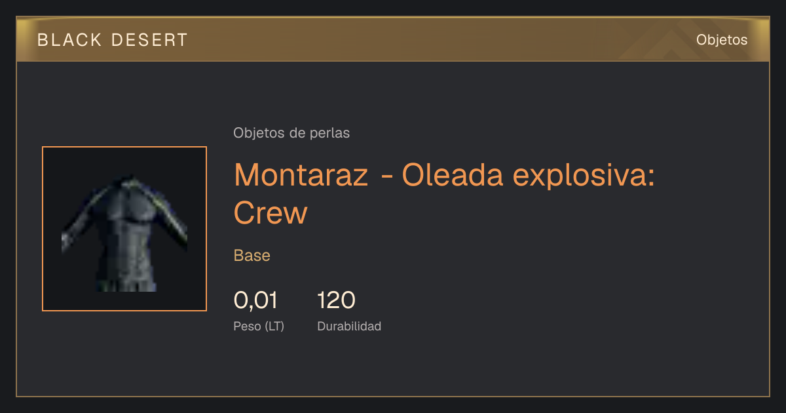Click the Peso (LT) label

(x=259, y=326)
